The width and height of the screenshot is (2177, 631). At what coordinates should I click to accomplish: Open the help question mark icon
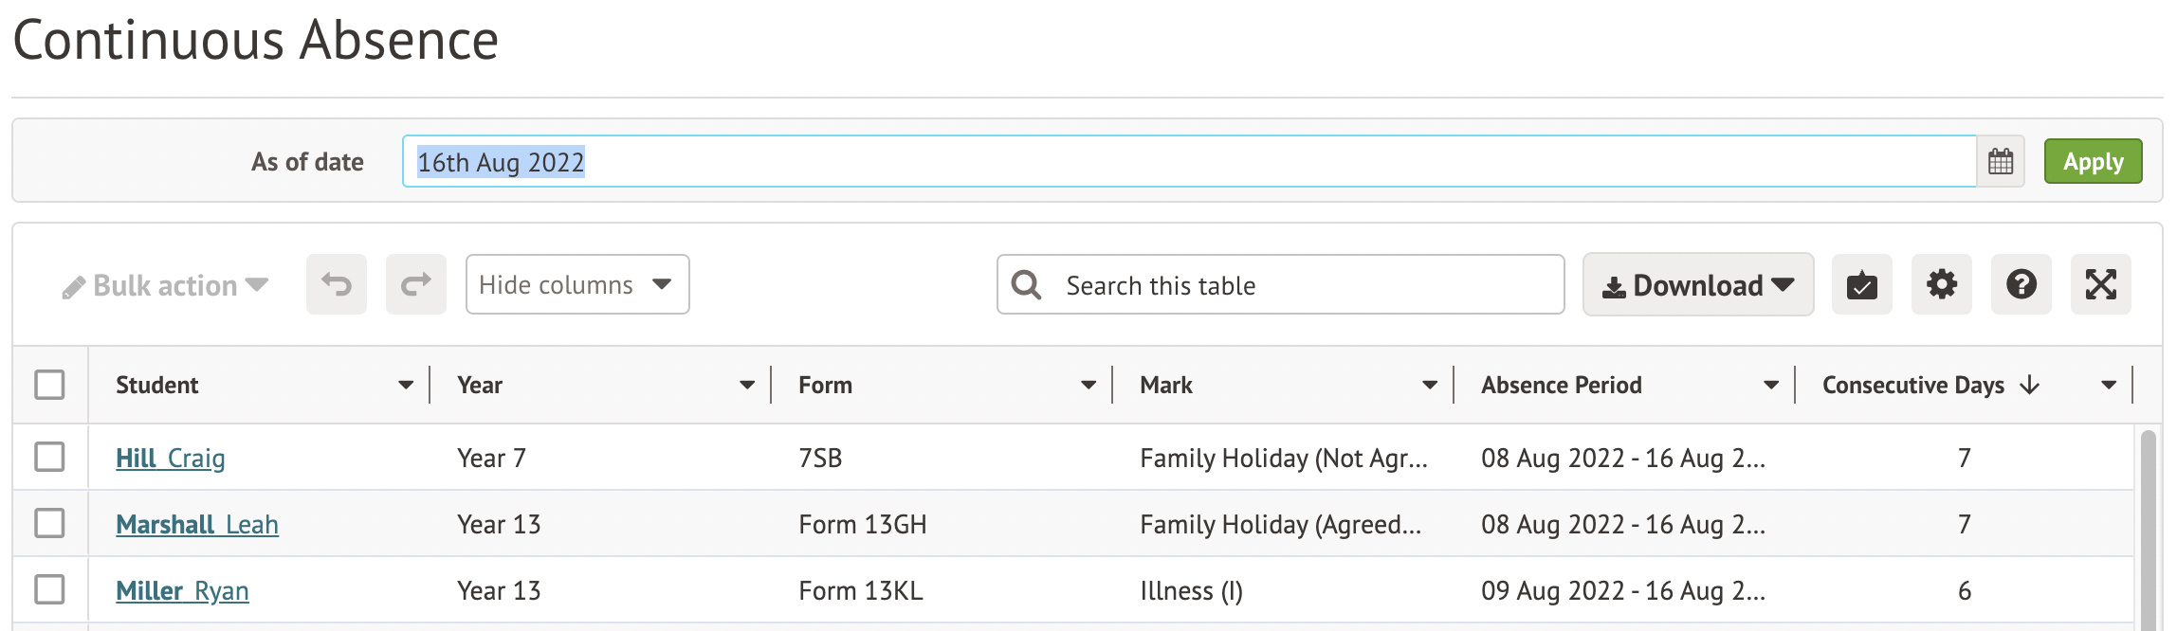coord(2021,284)
